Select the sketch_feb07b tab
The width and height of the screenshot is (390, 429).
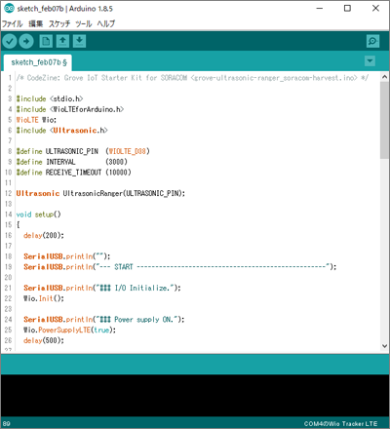38,62
